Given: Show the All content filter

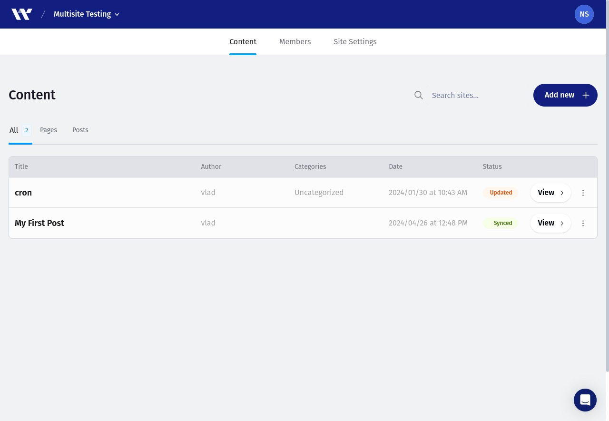Looking at the screenshot, I should click(x=20, y=130).
